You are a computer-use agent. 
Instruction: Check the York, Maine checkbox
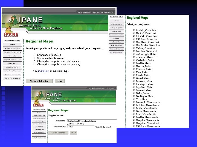tap(134, 99)
